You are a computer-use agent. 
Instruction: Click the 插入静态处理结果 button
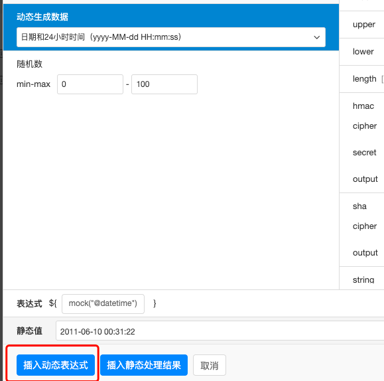[x=144, y=365]
